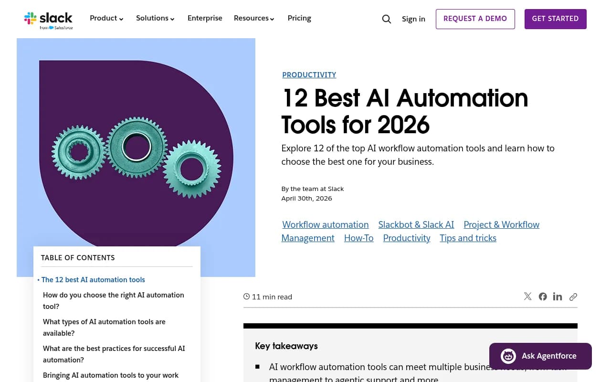Image resolution: width=611 pixels, height=382 pixels.
Task: Open the Workflow automation tag link
Action: click(x=326, y=224)
